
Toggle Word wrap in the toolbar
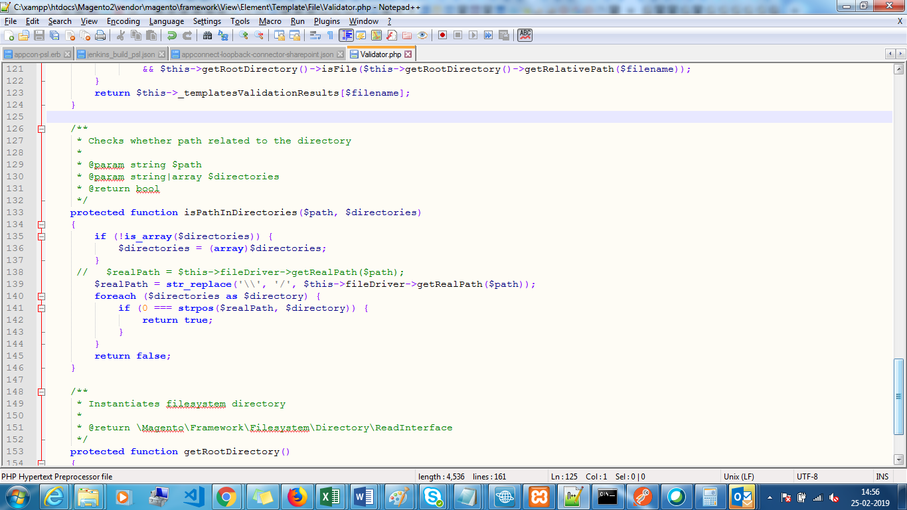pos(315,35)
